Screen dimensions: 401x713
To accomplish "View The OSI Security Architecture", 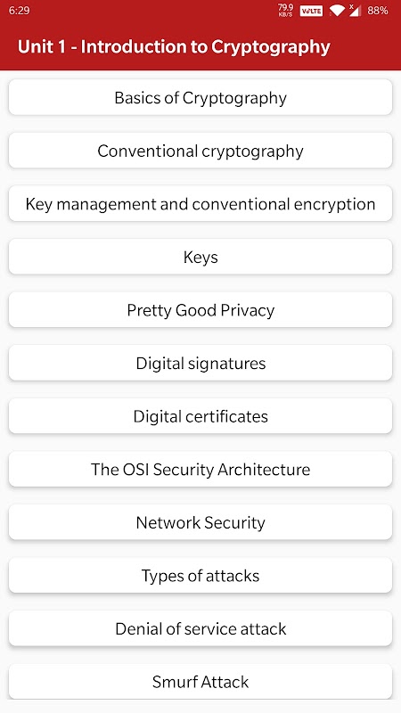I will point(200,470).
